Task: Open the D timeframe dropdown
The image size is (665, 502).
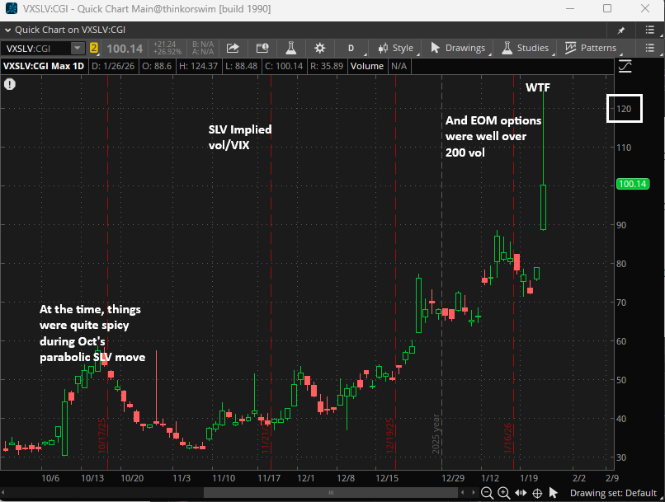Action: [x=351, y=48]
